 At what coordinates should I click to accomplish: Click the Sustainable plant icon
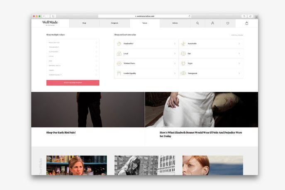coord(183,44)
